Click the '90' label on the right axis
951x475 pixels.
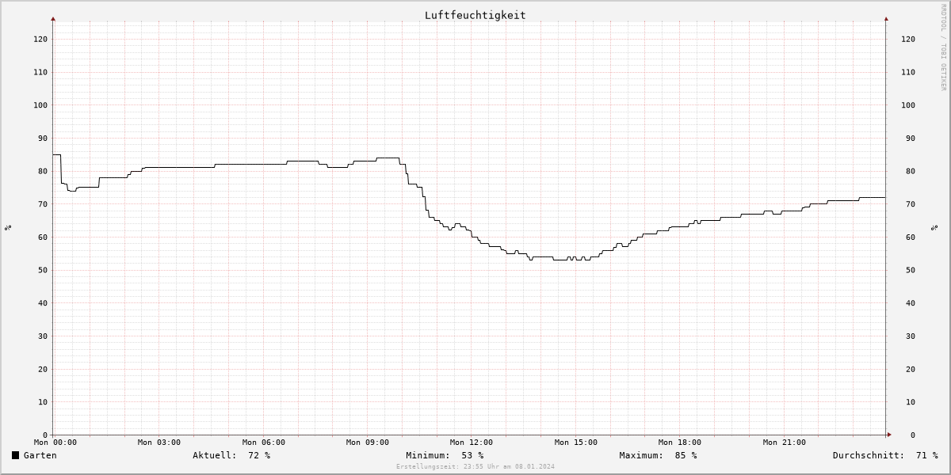click(x=911, y=139)
